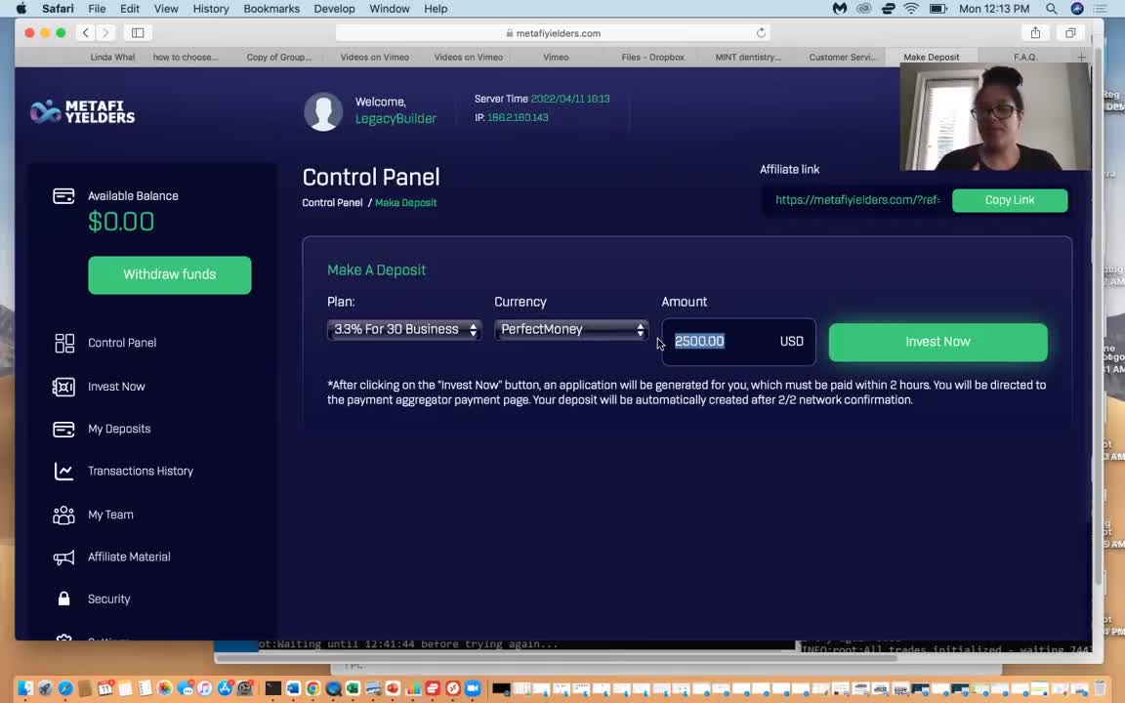Select the Invest Now safe icon in sidebar
The image size is (1125, 703).
tap(63, 387)
